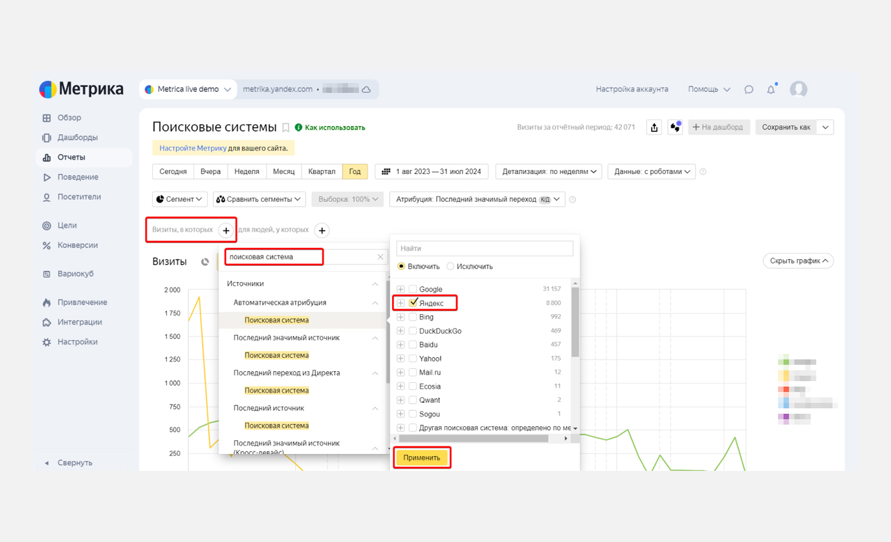891x542 pixels.
Task: Click the Метрика logo
Action: coord(81,89)
